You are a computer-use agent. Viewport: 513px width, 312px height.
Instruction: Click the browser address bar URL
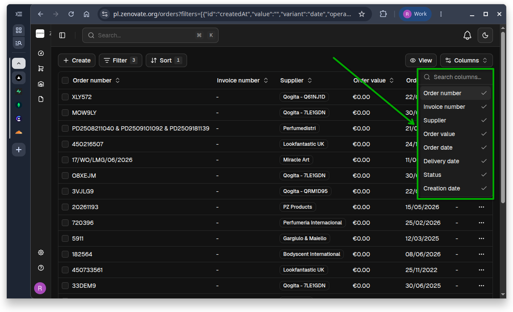[x=233, y=14]
